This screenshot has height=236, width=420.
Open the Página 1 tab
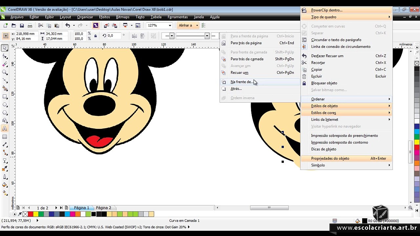[81, 208]
